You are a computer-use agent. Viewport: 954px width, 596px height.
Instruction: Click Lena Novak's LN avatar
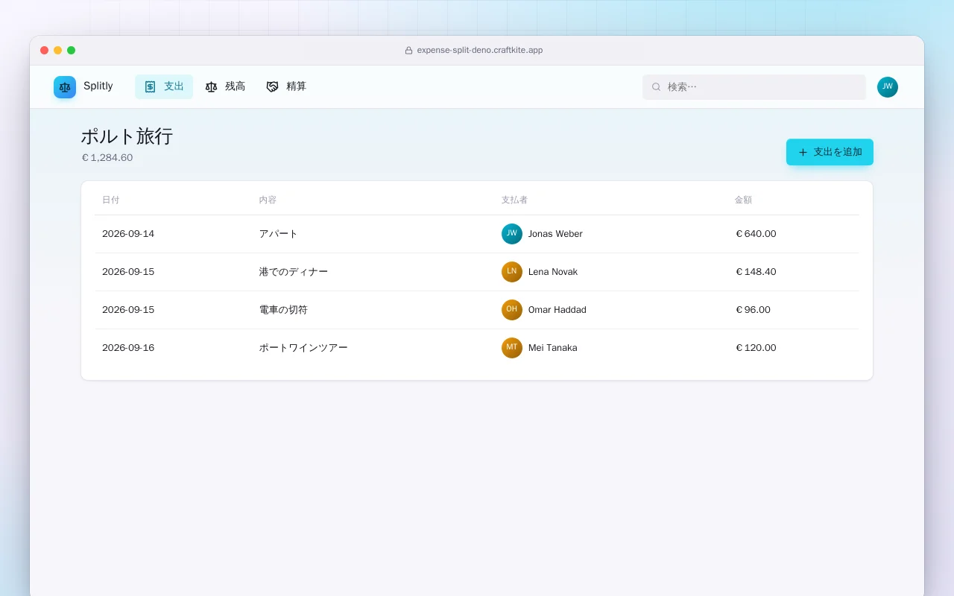click(512, 272)
